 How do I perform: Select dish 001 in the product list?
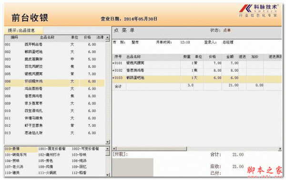(55, 45)
